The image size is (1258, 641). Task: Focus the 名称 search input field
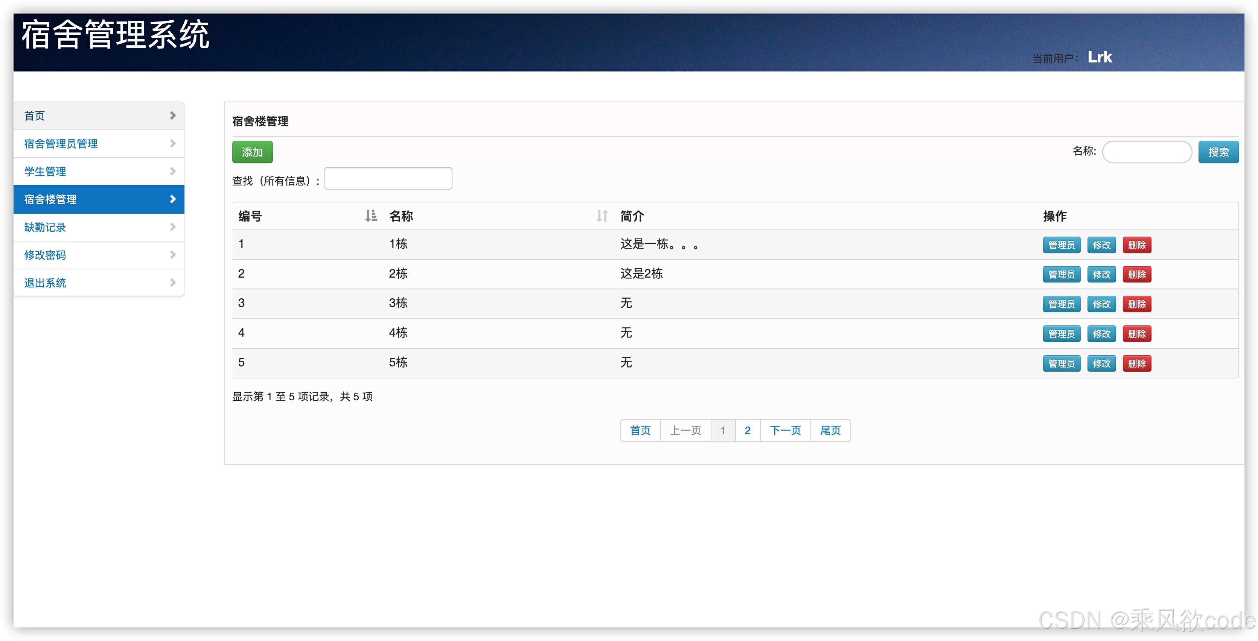click(1147, 152)
